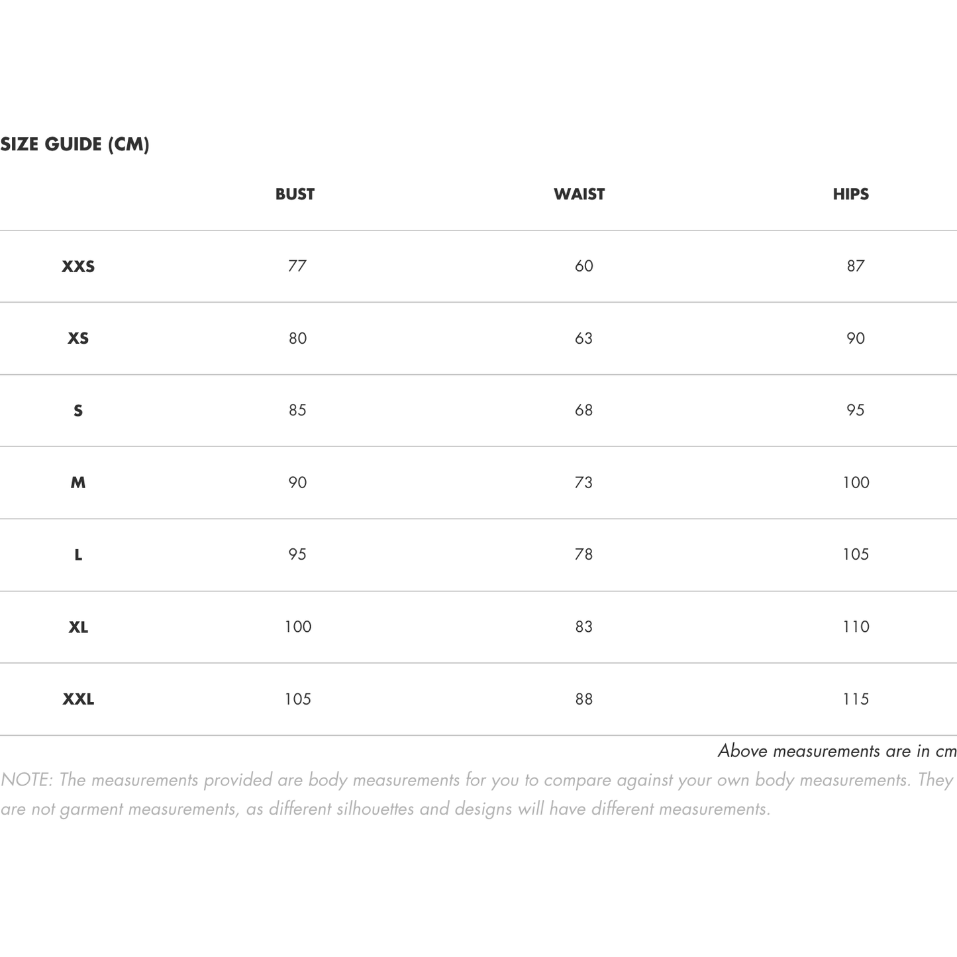Click the L waist value 78
The height and width of the screenshot is (957, 957).
pyautogui.click(x=583, y=554)
